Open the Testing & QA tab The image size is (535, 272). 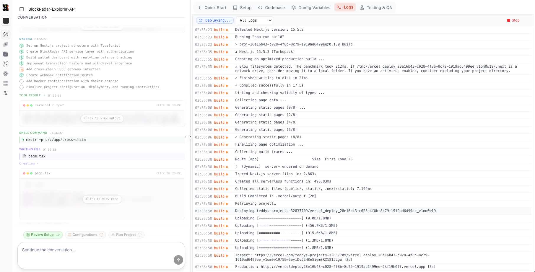click(x=376, y=8)
